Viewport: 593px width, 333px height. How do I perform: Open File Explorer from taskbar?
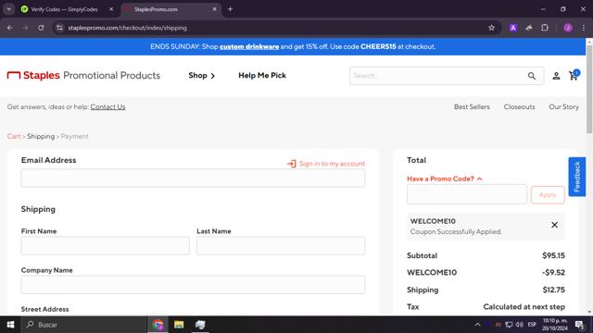(179, 325)
